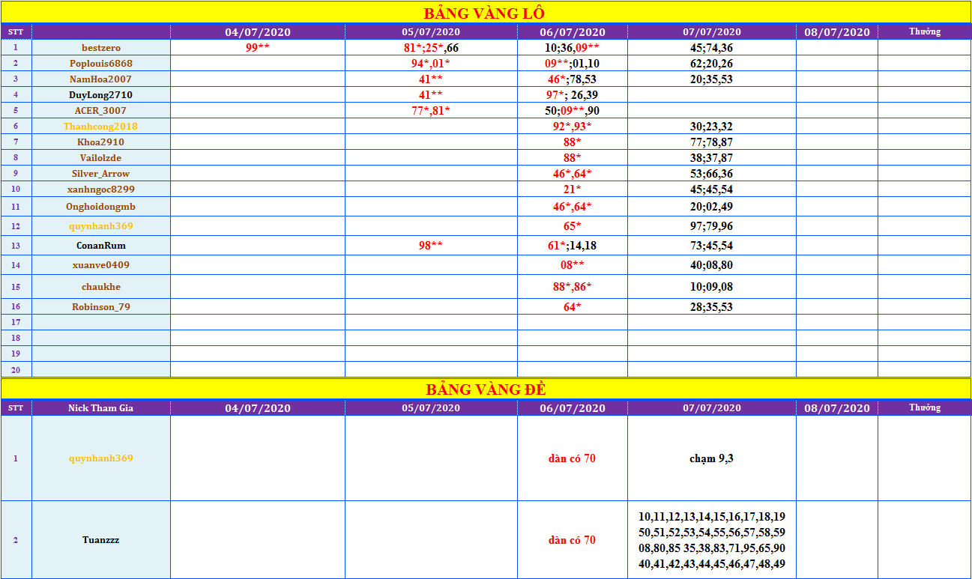Click the '08**' cell
The width and height of the screenshot is (972, 579).
point(573,265)
